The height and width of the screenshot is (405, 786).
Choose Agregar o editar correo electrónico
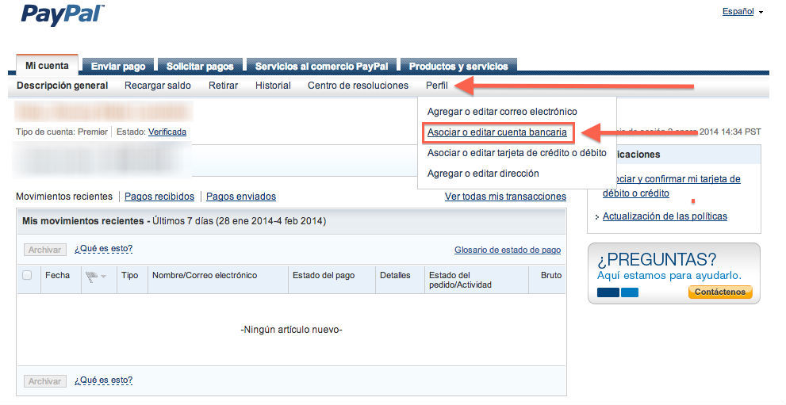pos(502,112)
